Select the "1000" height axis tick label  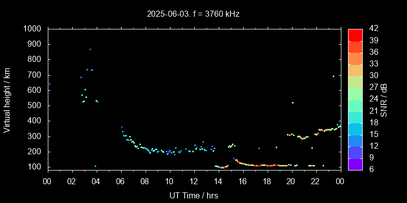coord(33,29)
